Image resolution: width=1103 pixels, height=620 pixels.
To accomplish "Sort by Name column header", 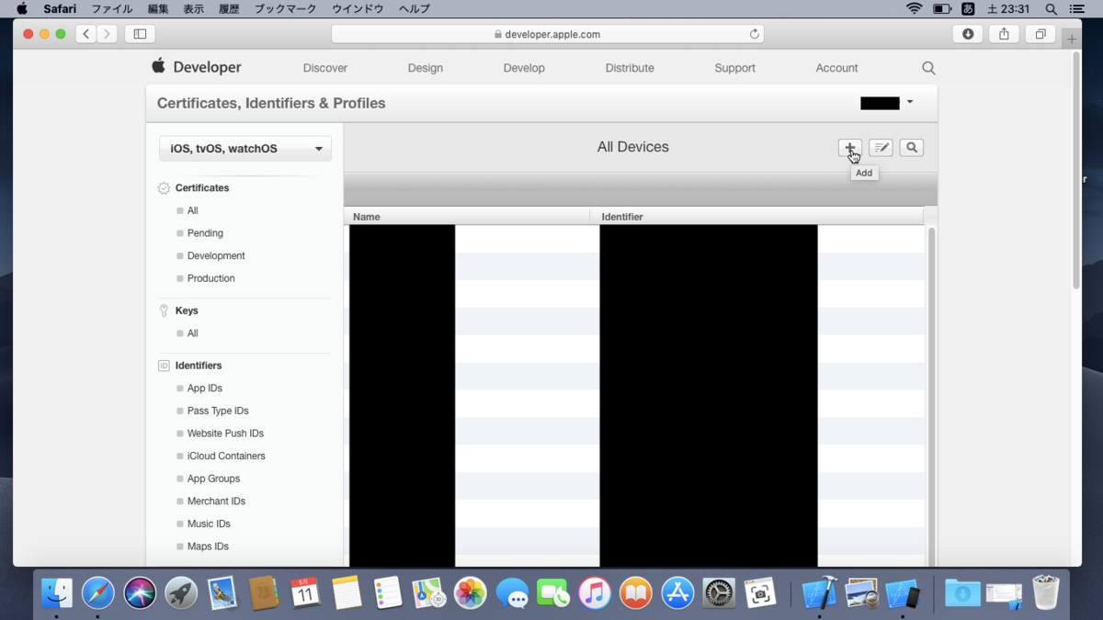I will (x=467, y=217).
